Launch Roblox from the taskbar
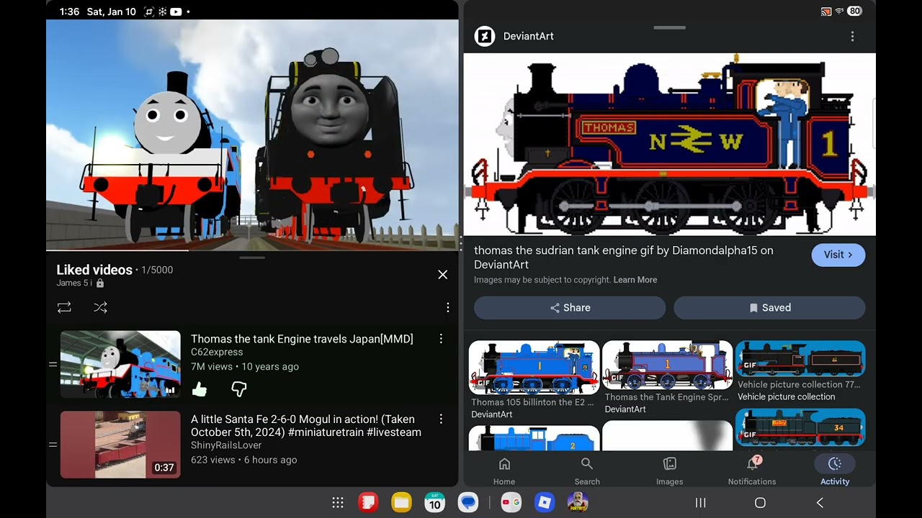922x518 pixels. (x=545, y=502)
